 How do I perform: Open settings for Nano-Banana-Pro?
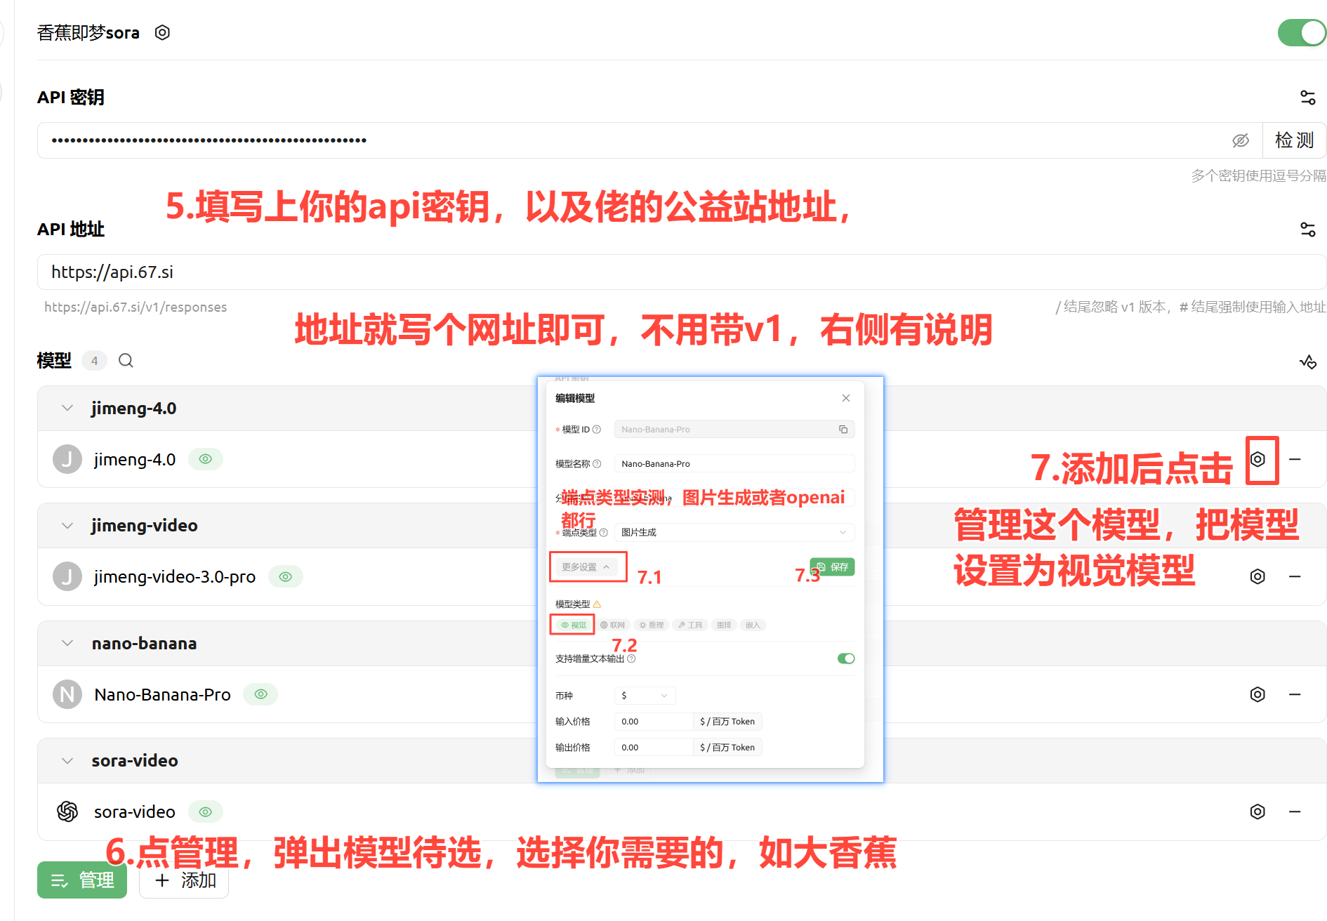tap(1257, 694)
